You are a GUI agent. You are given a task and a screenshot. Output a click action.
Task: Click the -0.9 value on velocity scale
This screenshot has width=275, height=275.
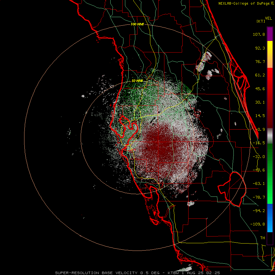tap(260, 130)
